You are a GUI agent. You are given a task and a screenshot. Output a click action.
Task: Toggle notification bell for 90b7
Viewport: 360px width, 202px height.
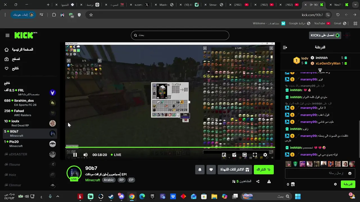200,169
